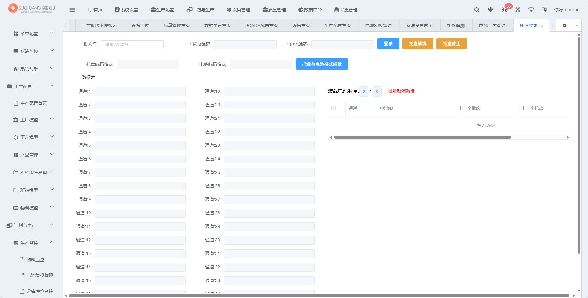This screenshot has height=298, width=588.
Task: Open 分容库位监控 in the sidebar
Action: click(x=36, y=291)
